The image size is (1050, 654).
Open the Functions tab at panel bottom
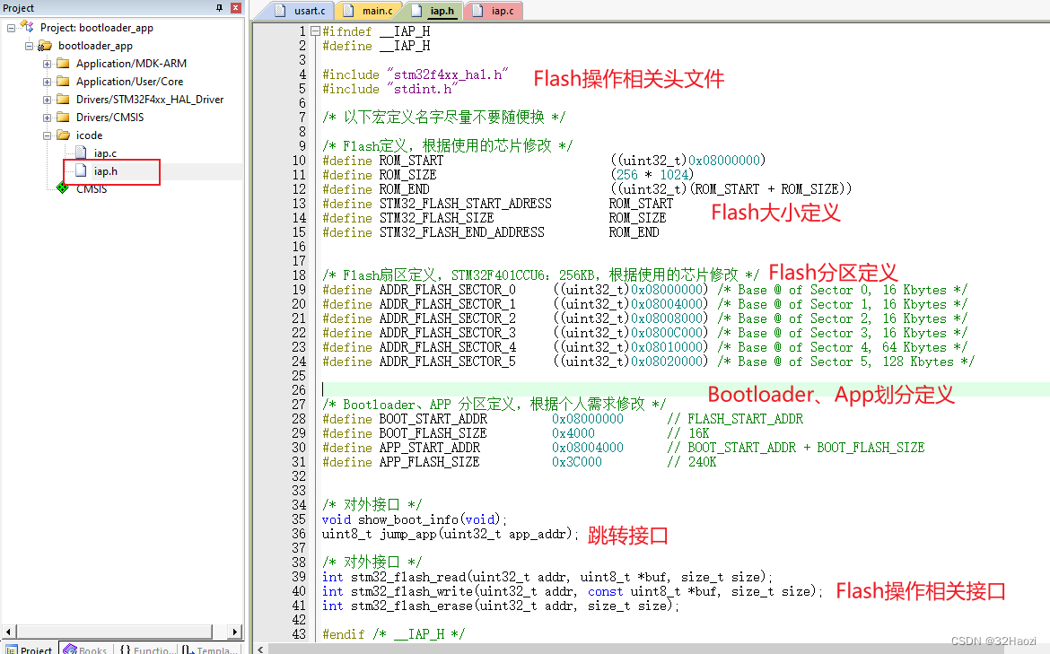coord(147,648)
